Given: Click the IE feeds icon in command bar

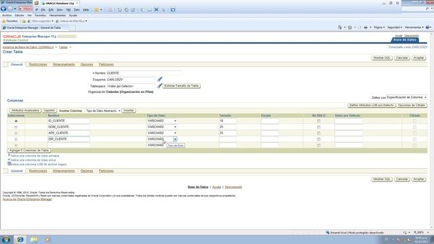Looking at the screenshot, I should [x=350, y=27].
